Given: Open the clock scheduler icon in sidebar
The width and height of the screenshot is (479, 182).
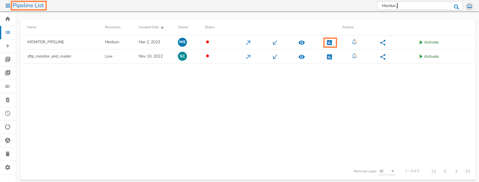Looking at the screenshot, I should (8, 113).
